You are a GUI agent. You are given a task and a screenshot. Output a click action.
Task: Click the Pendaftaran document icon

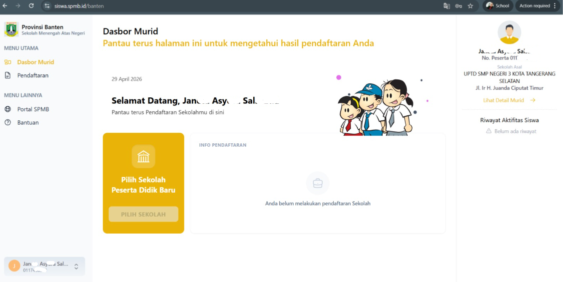click(7, 75)
